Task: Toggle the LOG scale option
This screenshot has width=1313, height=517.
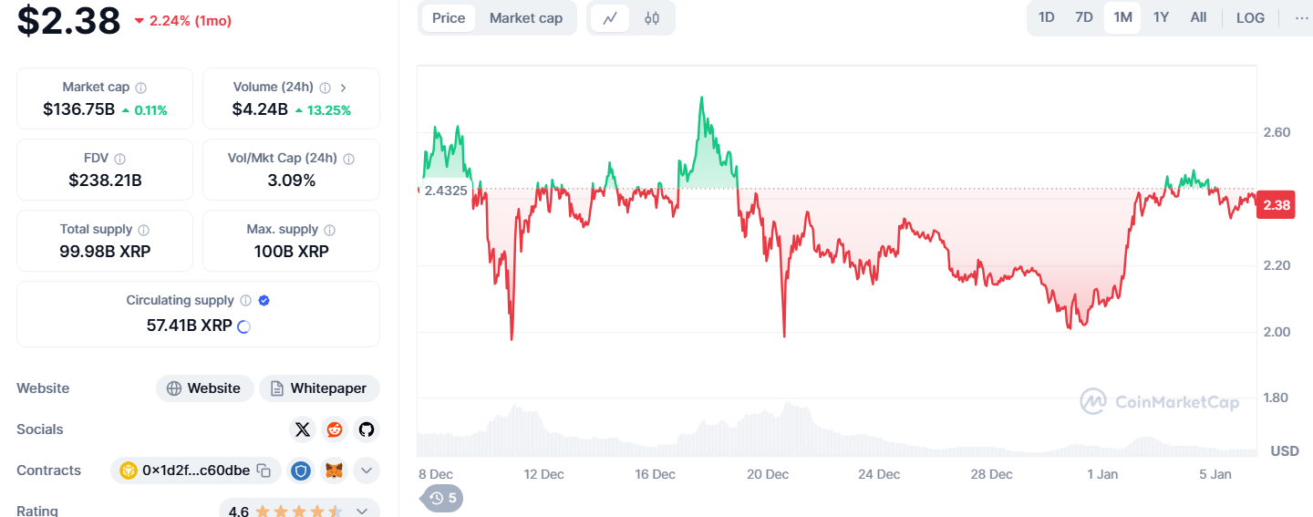Action: [x=1250, y=17]
